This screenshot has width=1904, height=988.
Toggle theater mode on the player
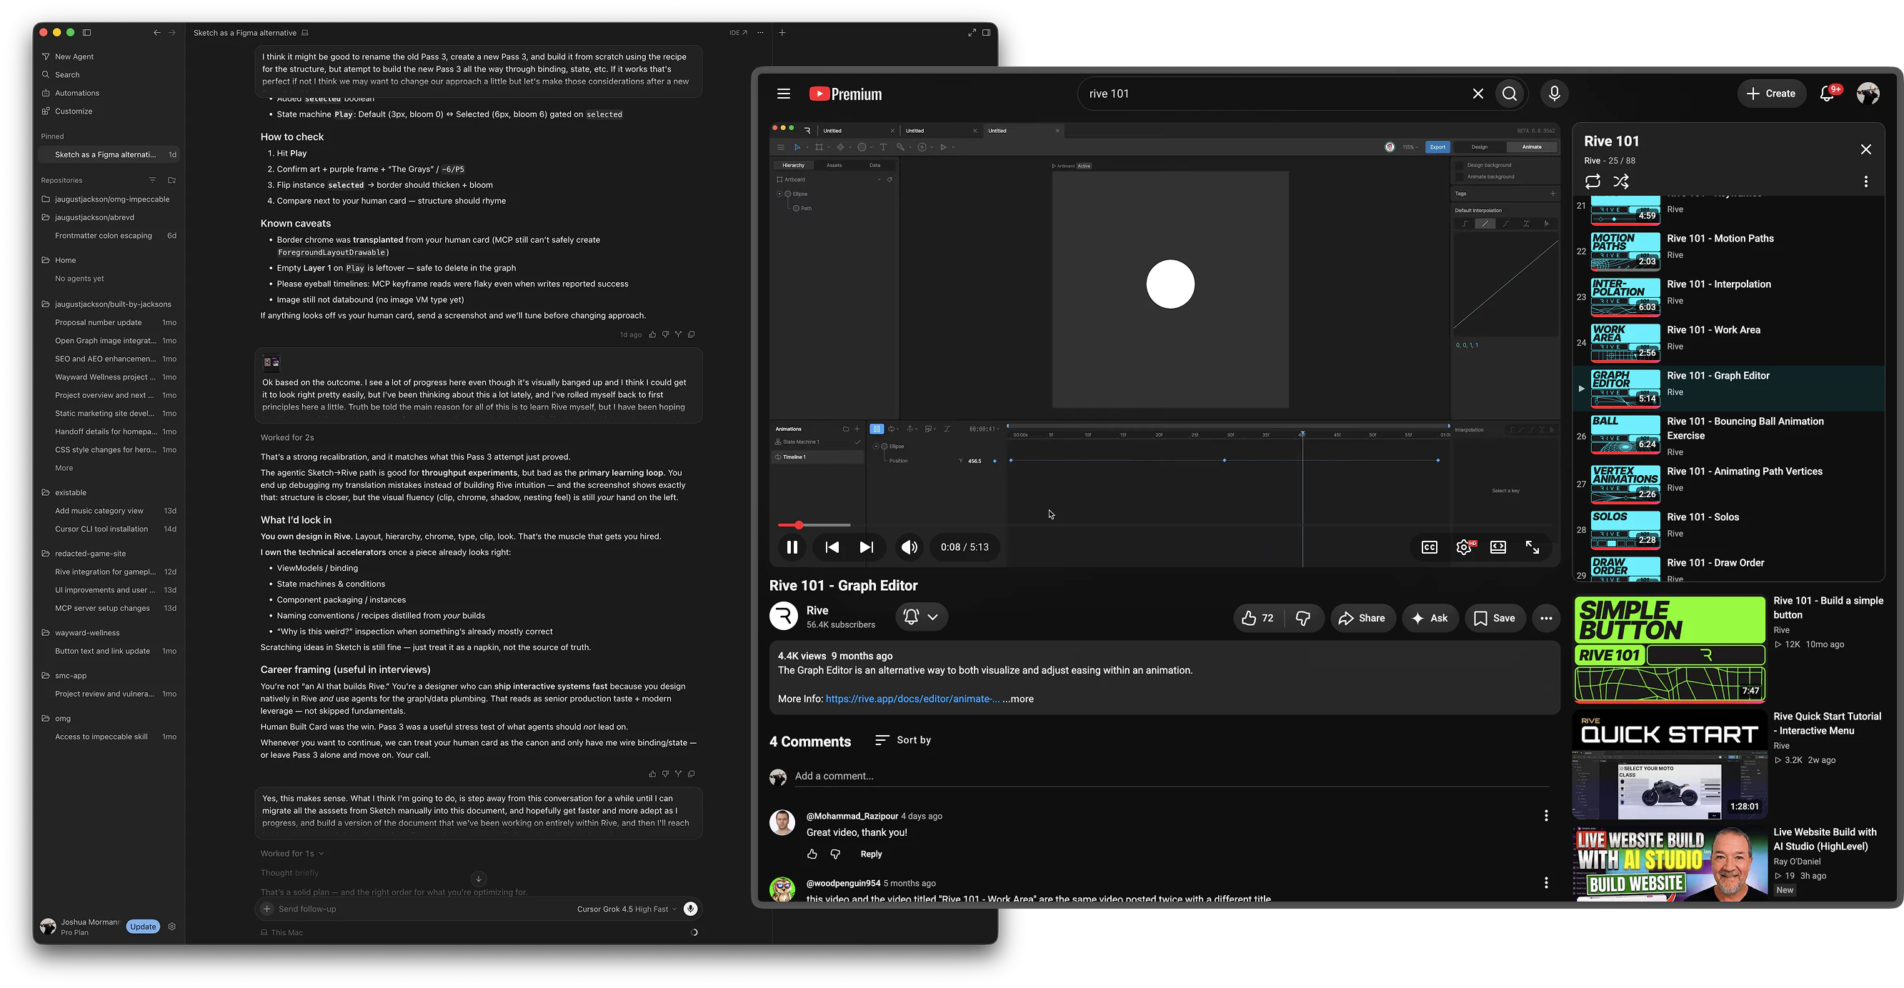pyautogui.click(x=1498, y=547)
